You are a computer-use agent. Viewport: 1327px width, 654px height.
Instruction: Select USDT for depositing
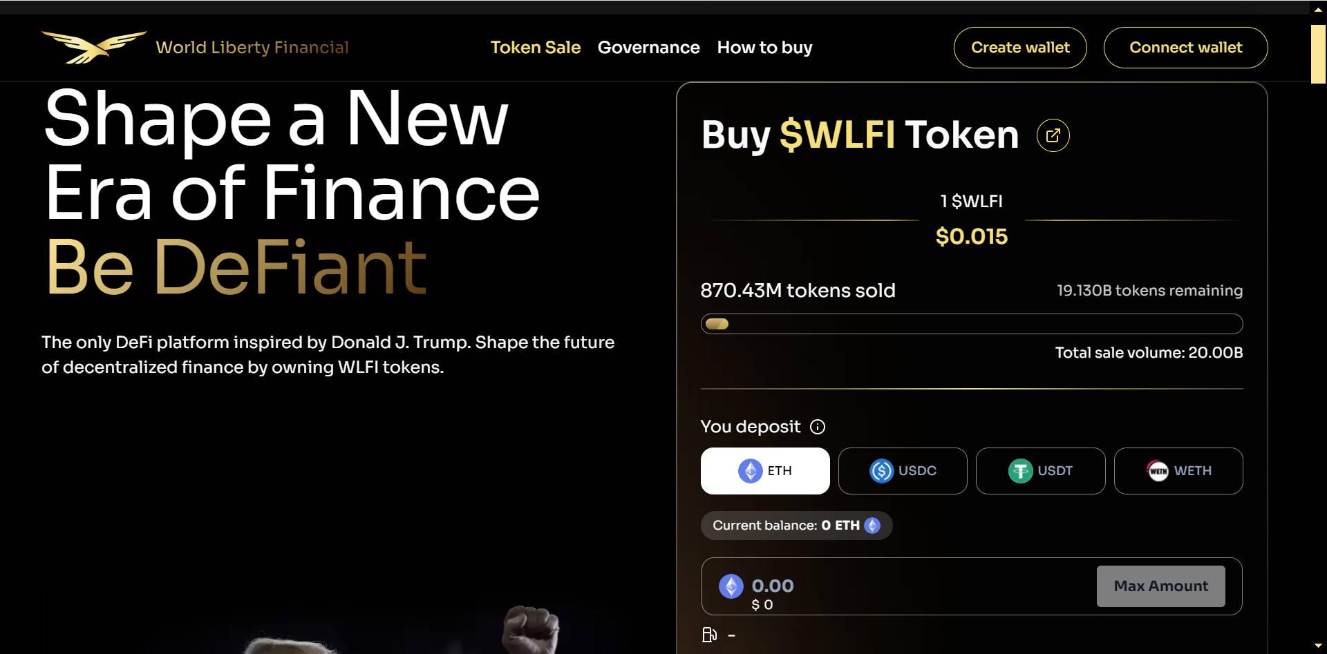(1040, 471)
